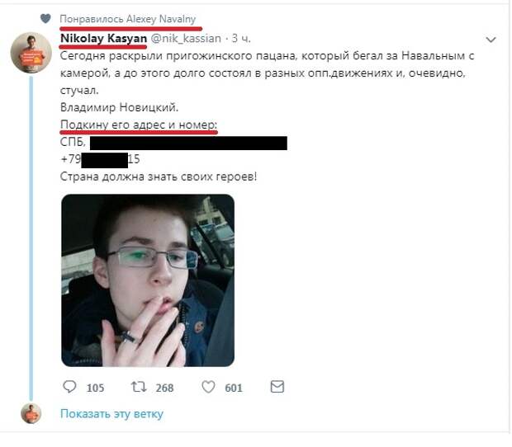Image resolution: width=512 pixels, height=447 pixels.
Task: Click the filled heart icon above the tweet
Action: pyautogui.click(x=45, y=19)
